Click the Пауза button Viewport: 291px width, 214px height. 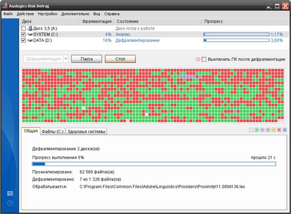[x=86, y=59]
